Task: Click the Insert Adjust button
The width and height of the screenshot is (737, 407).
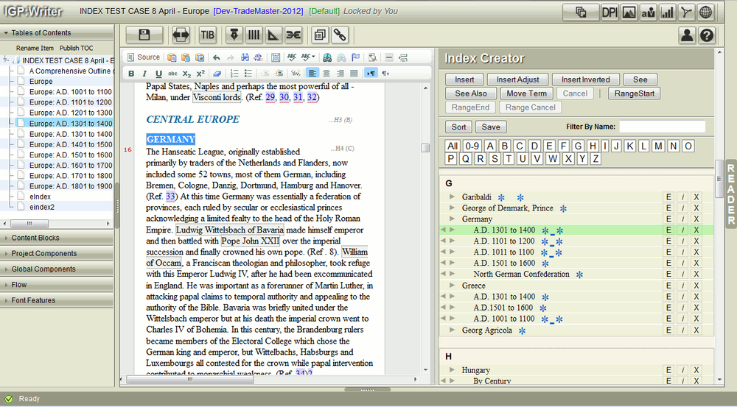Action: pyautogui.click(x=518, y=79)
